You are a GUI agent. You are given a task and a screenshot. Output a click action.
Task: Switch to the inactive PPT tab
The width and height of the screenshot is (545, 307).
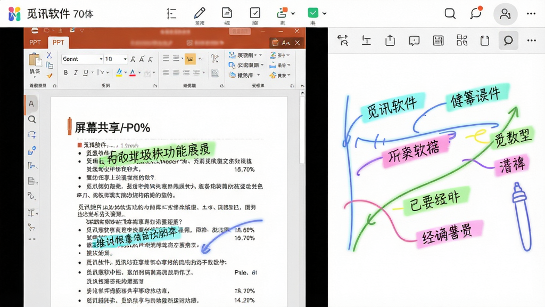(x=35, y=43)
